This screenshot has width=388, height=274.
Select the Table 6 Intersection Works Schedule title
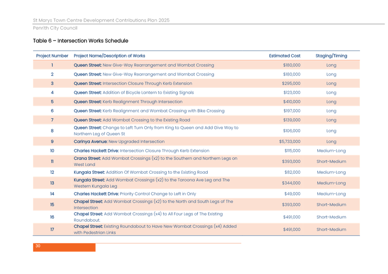(80, 41)
